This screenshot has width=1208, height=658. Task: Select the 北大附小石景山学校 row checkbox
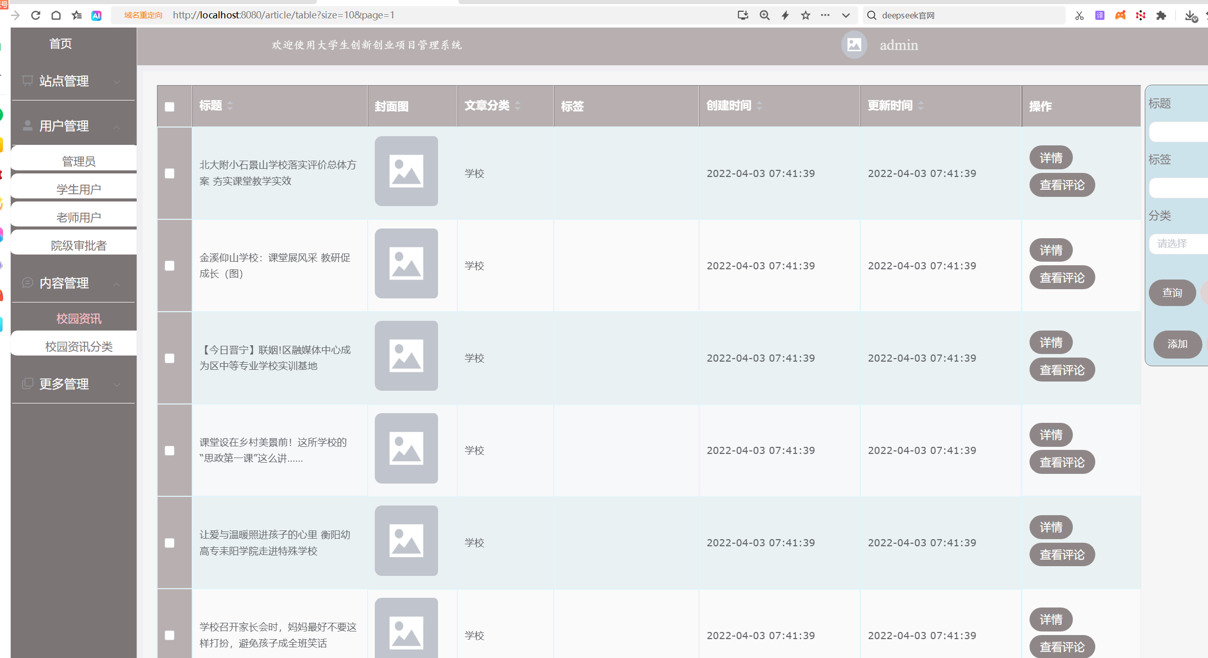(170, 173)
